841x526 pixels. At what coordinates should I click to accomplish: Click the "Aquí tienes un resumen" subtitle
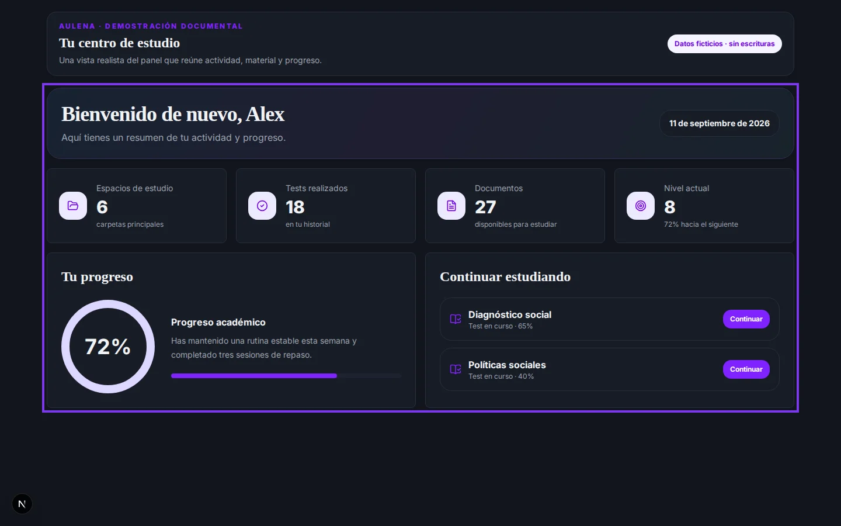click(x=173, y=138)
